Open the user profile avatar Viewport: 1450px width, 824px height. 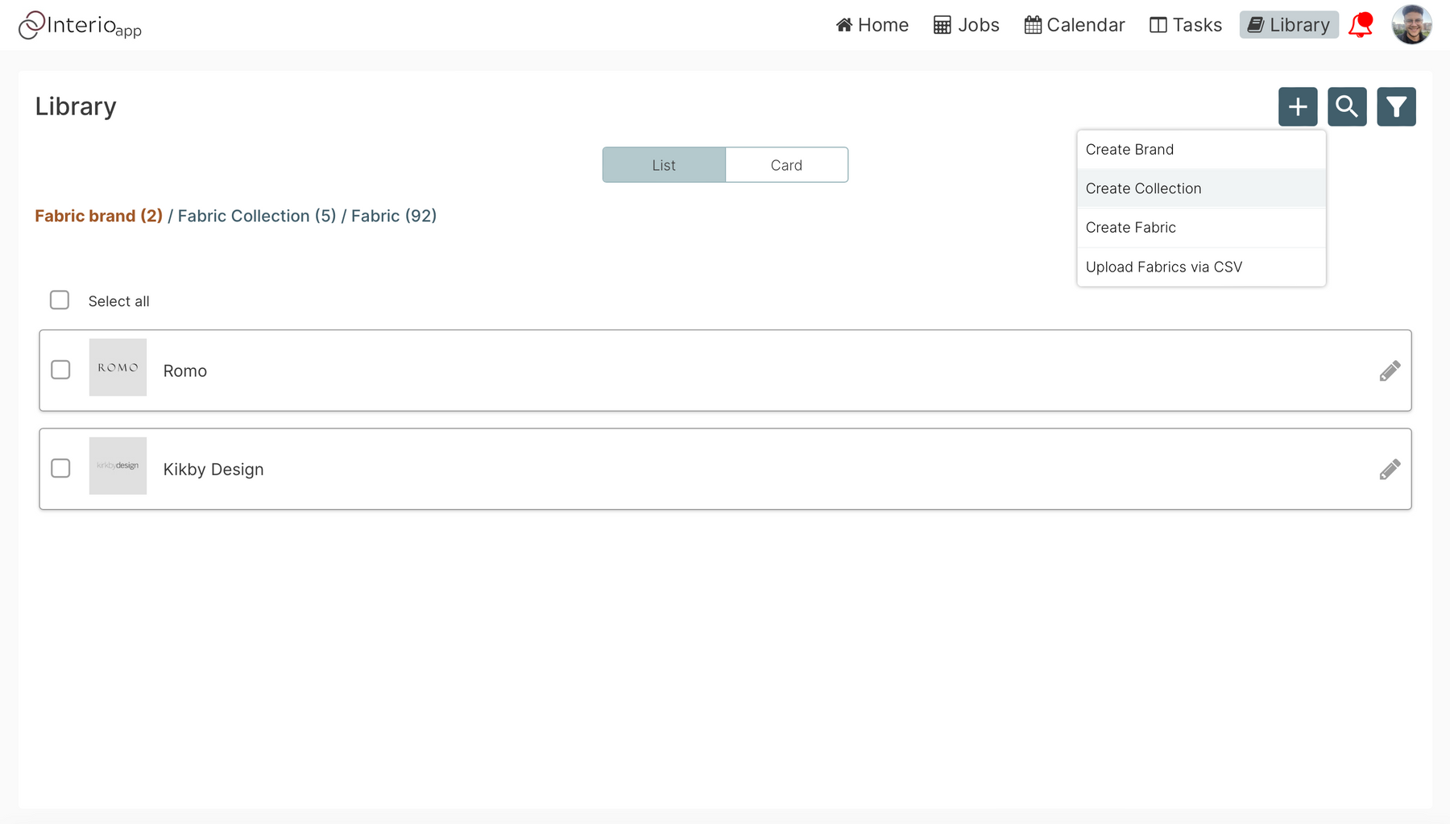pos(1411,25)
